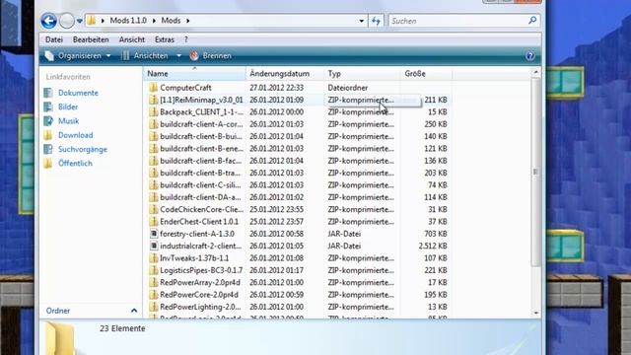Viewport: 631px width, 355px height.
Task: Click the Dateiordner type cell
Action: (348, 88)
